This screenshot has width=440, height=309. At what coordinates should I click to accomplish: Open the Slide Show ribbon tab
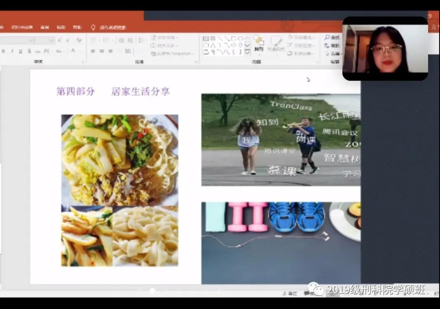tap(22, 27)
